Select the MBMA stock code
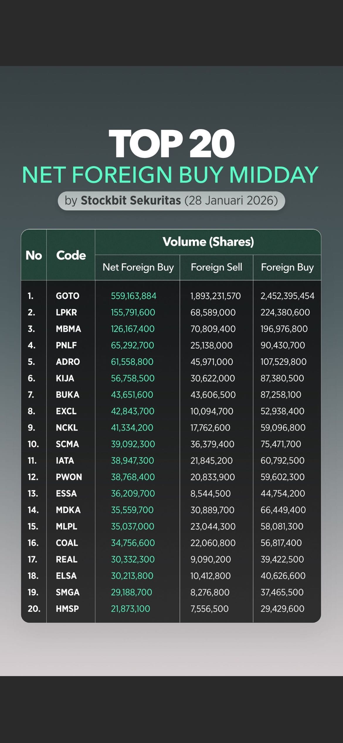 [68, 329]
